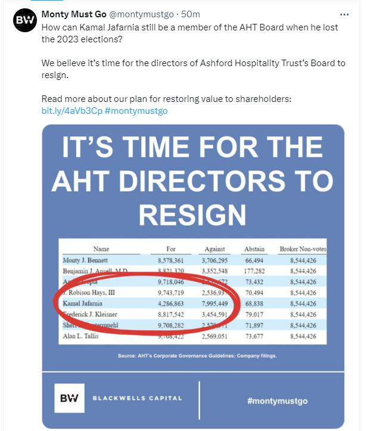Image resolution: width=374 pixels, height=431 pixels.
Task: Click the #montymustgo text in the image footer
Action: [x=277, y=401]
